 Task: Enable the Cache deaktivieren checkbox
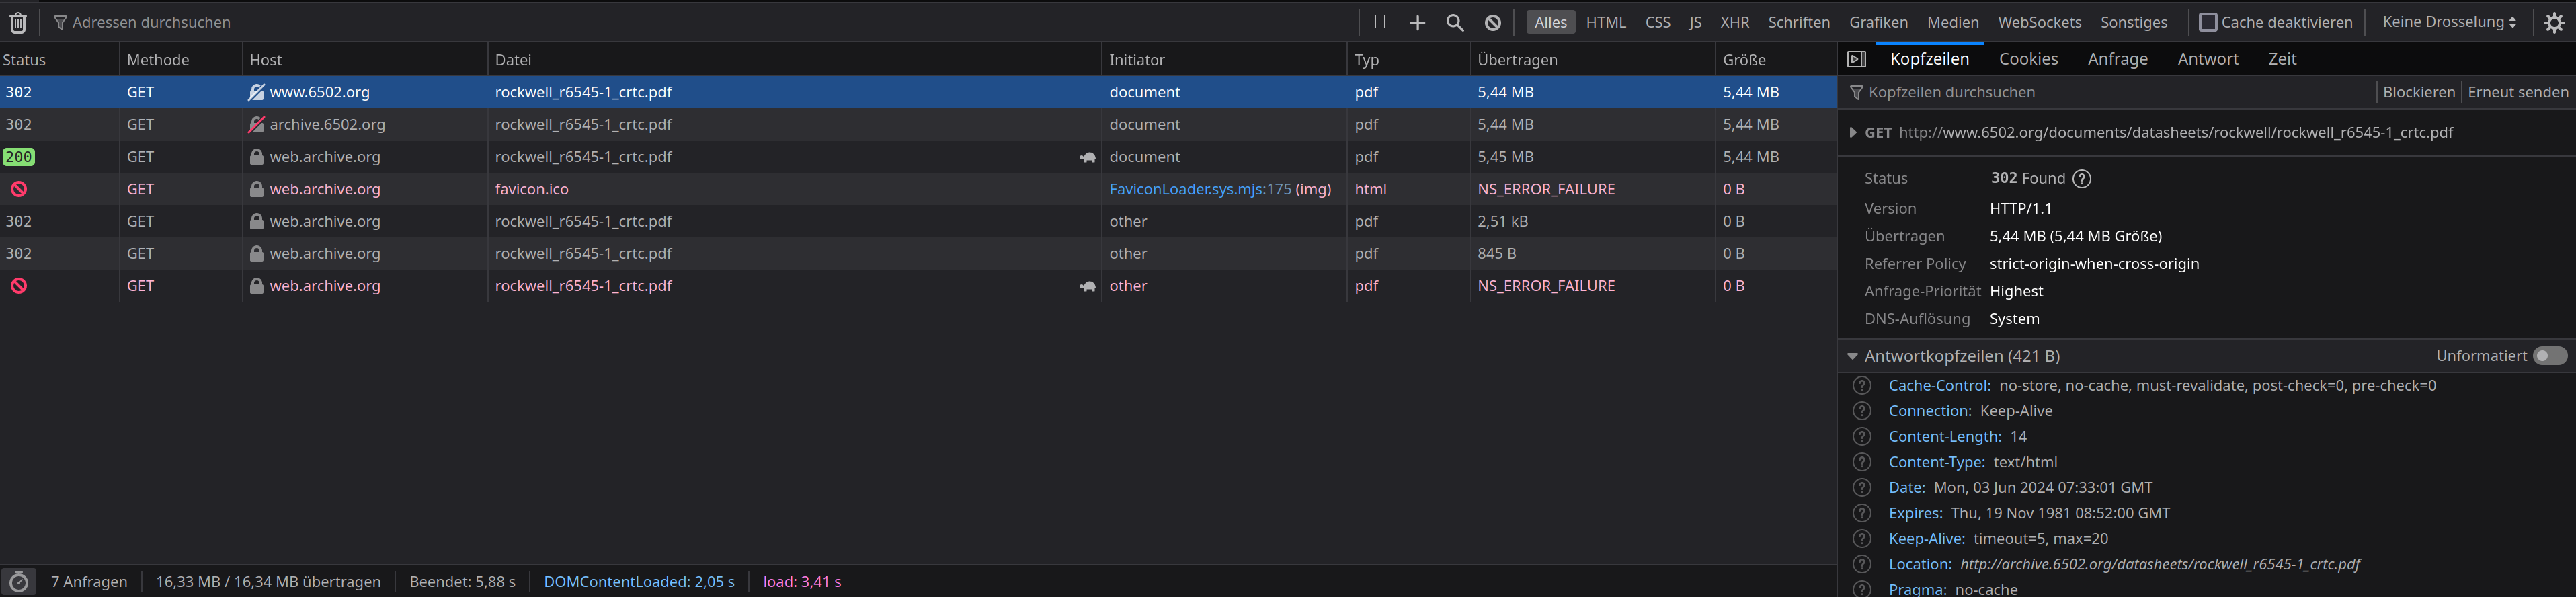[x=2208, y=22]
